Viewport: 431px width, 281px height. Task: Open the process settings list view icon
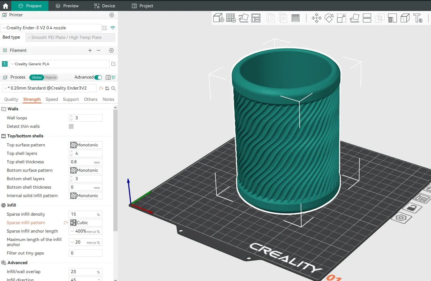point(108,77)
